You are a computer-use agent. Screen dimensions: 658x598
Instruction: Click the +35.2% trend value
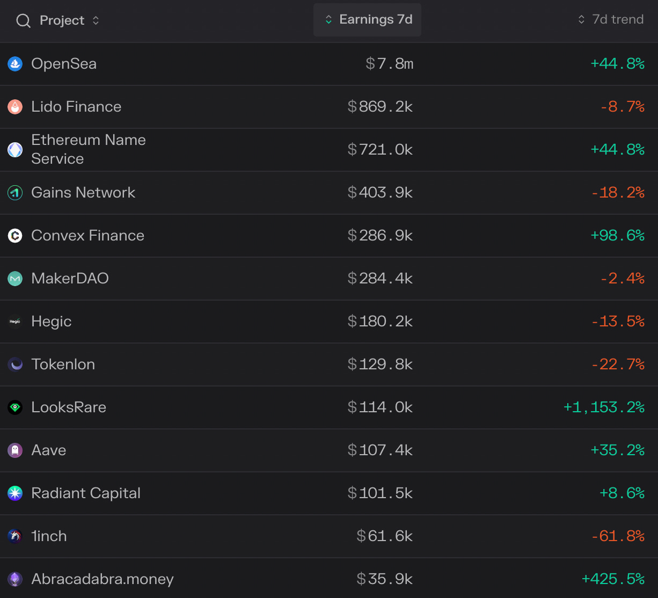click(617, 450)
